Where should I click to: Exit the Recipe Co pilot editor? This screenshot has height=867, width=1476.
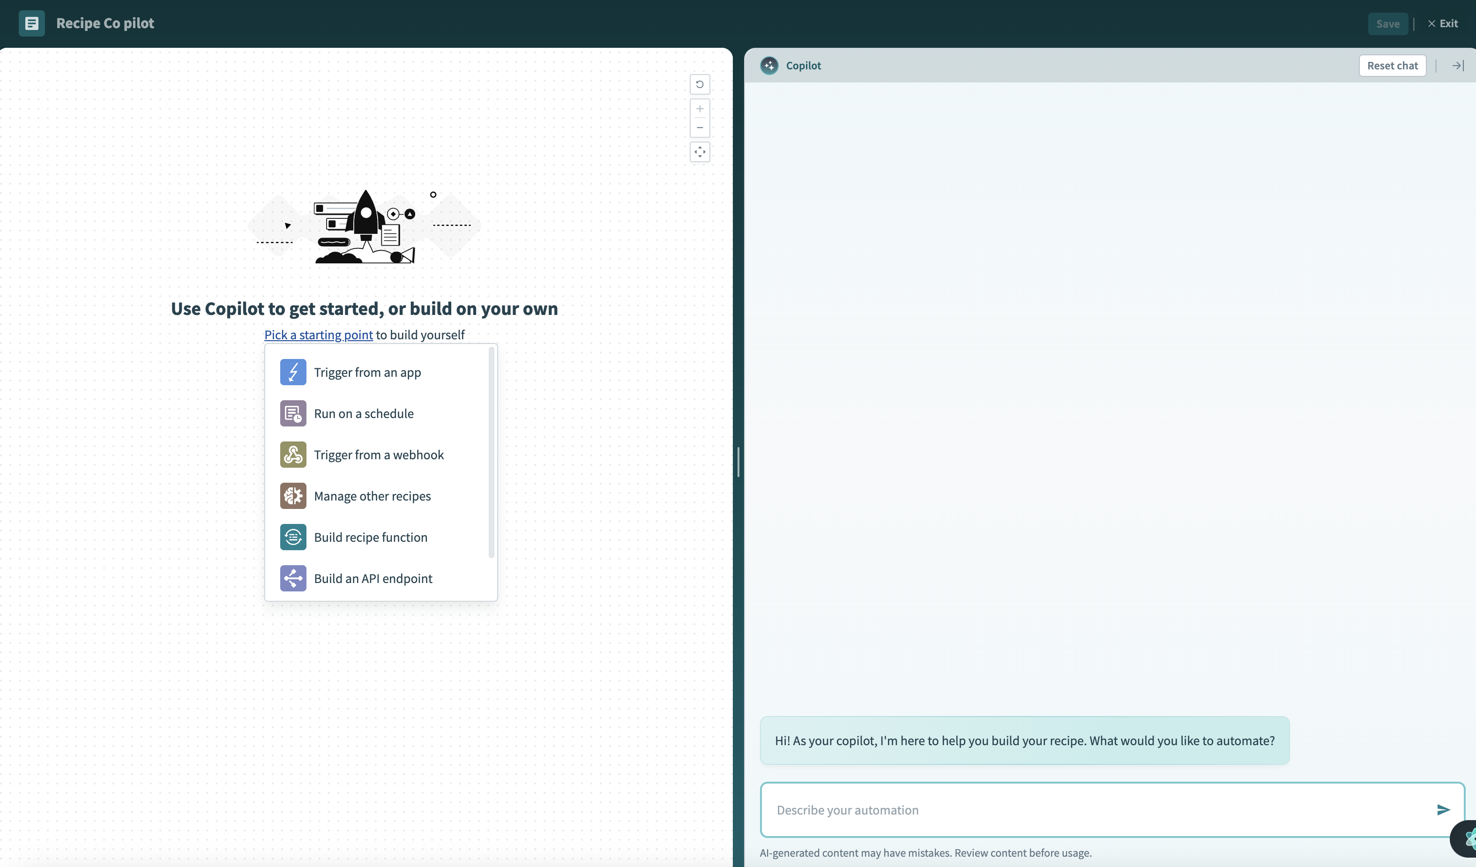click(1443, 23)
